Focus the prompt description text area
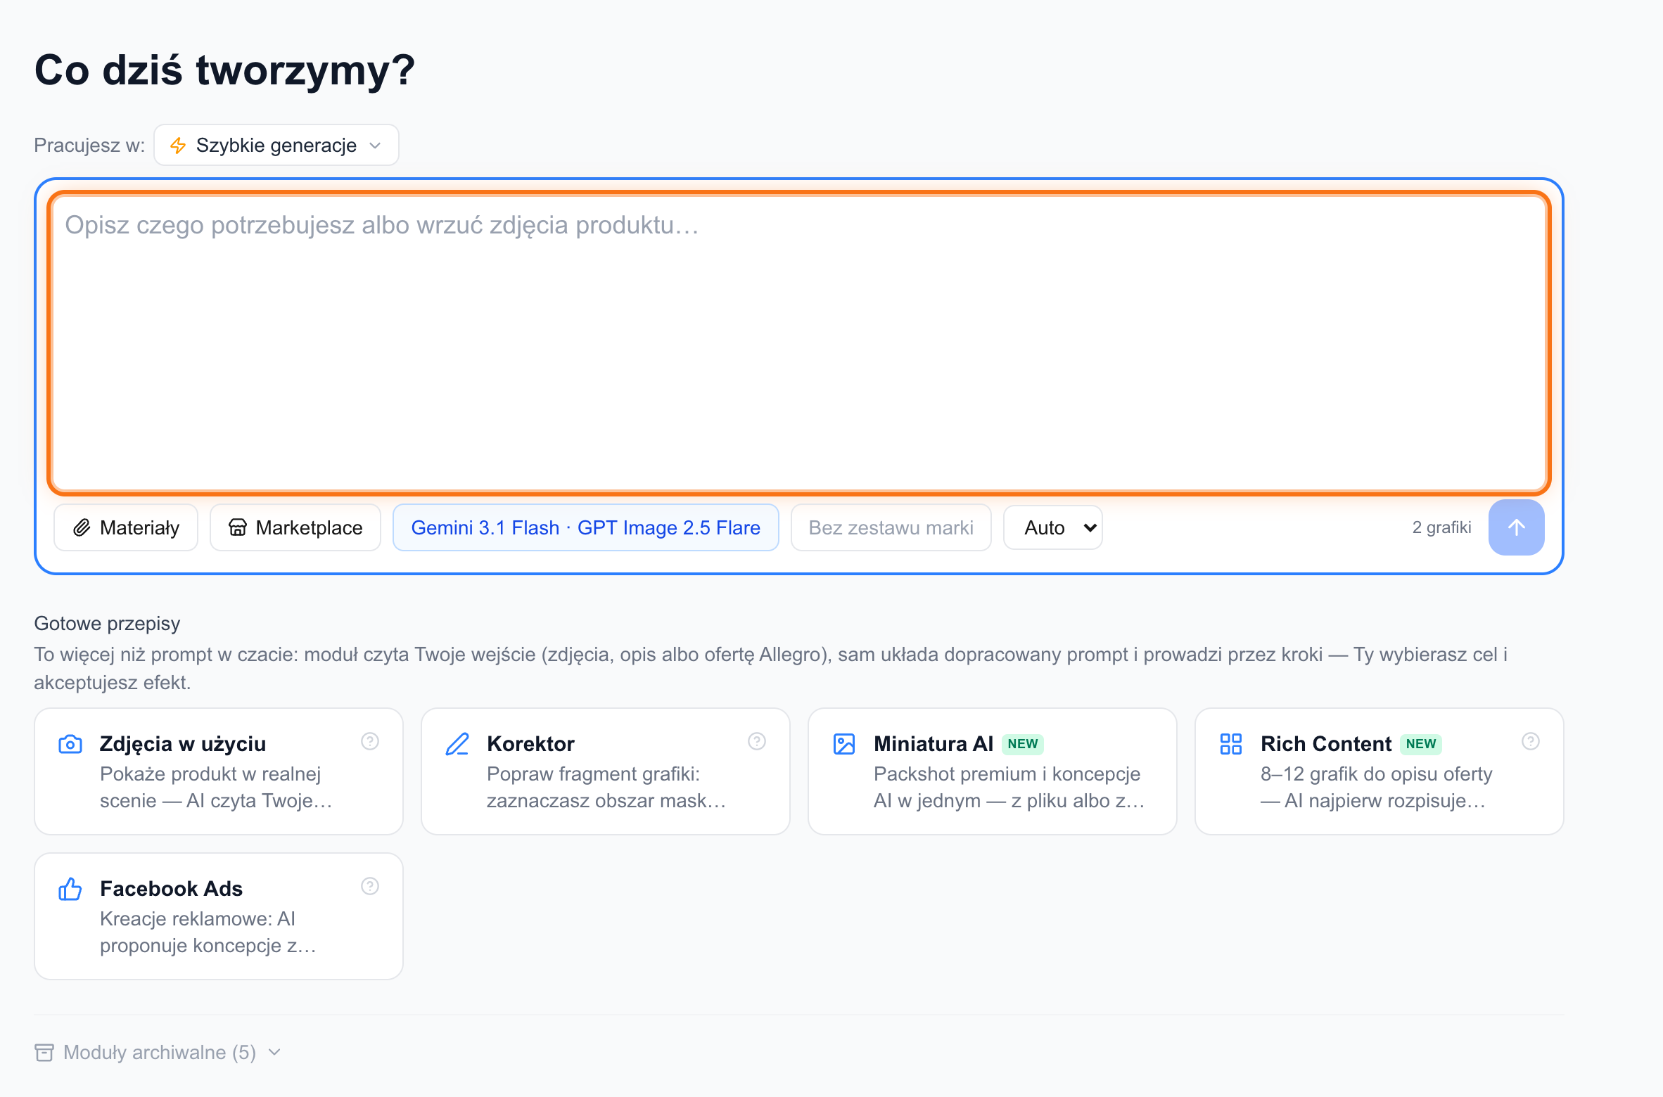This screenshot has height=1097, width=1663. [x=799, y=343]
